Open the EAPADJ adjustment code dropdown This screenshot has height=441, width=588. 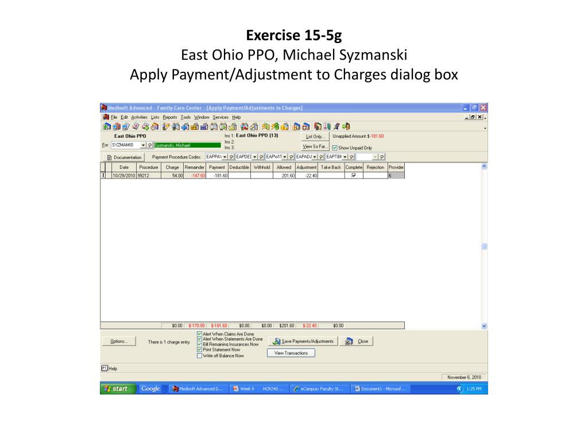point(315,157)
